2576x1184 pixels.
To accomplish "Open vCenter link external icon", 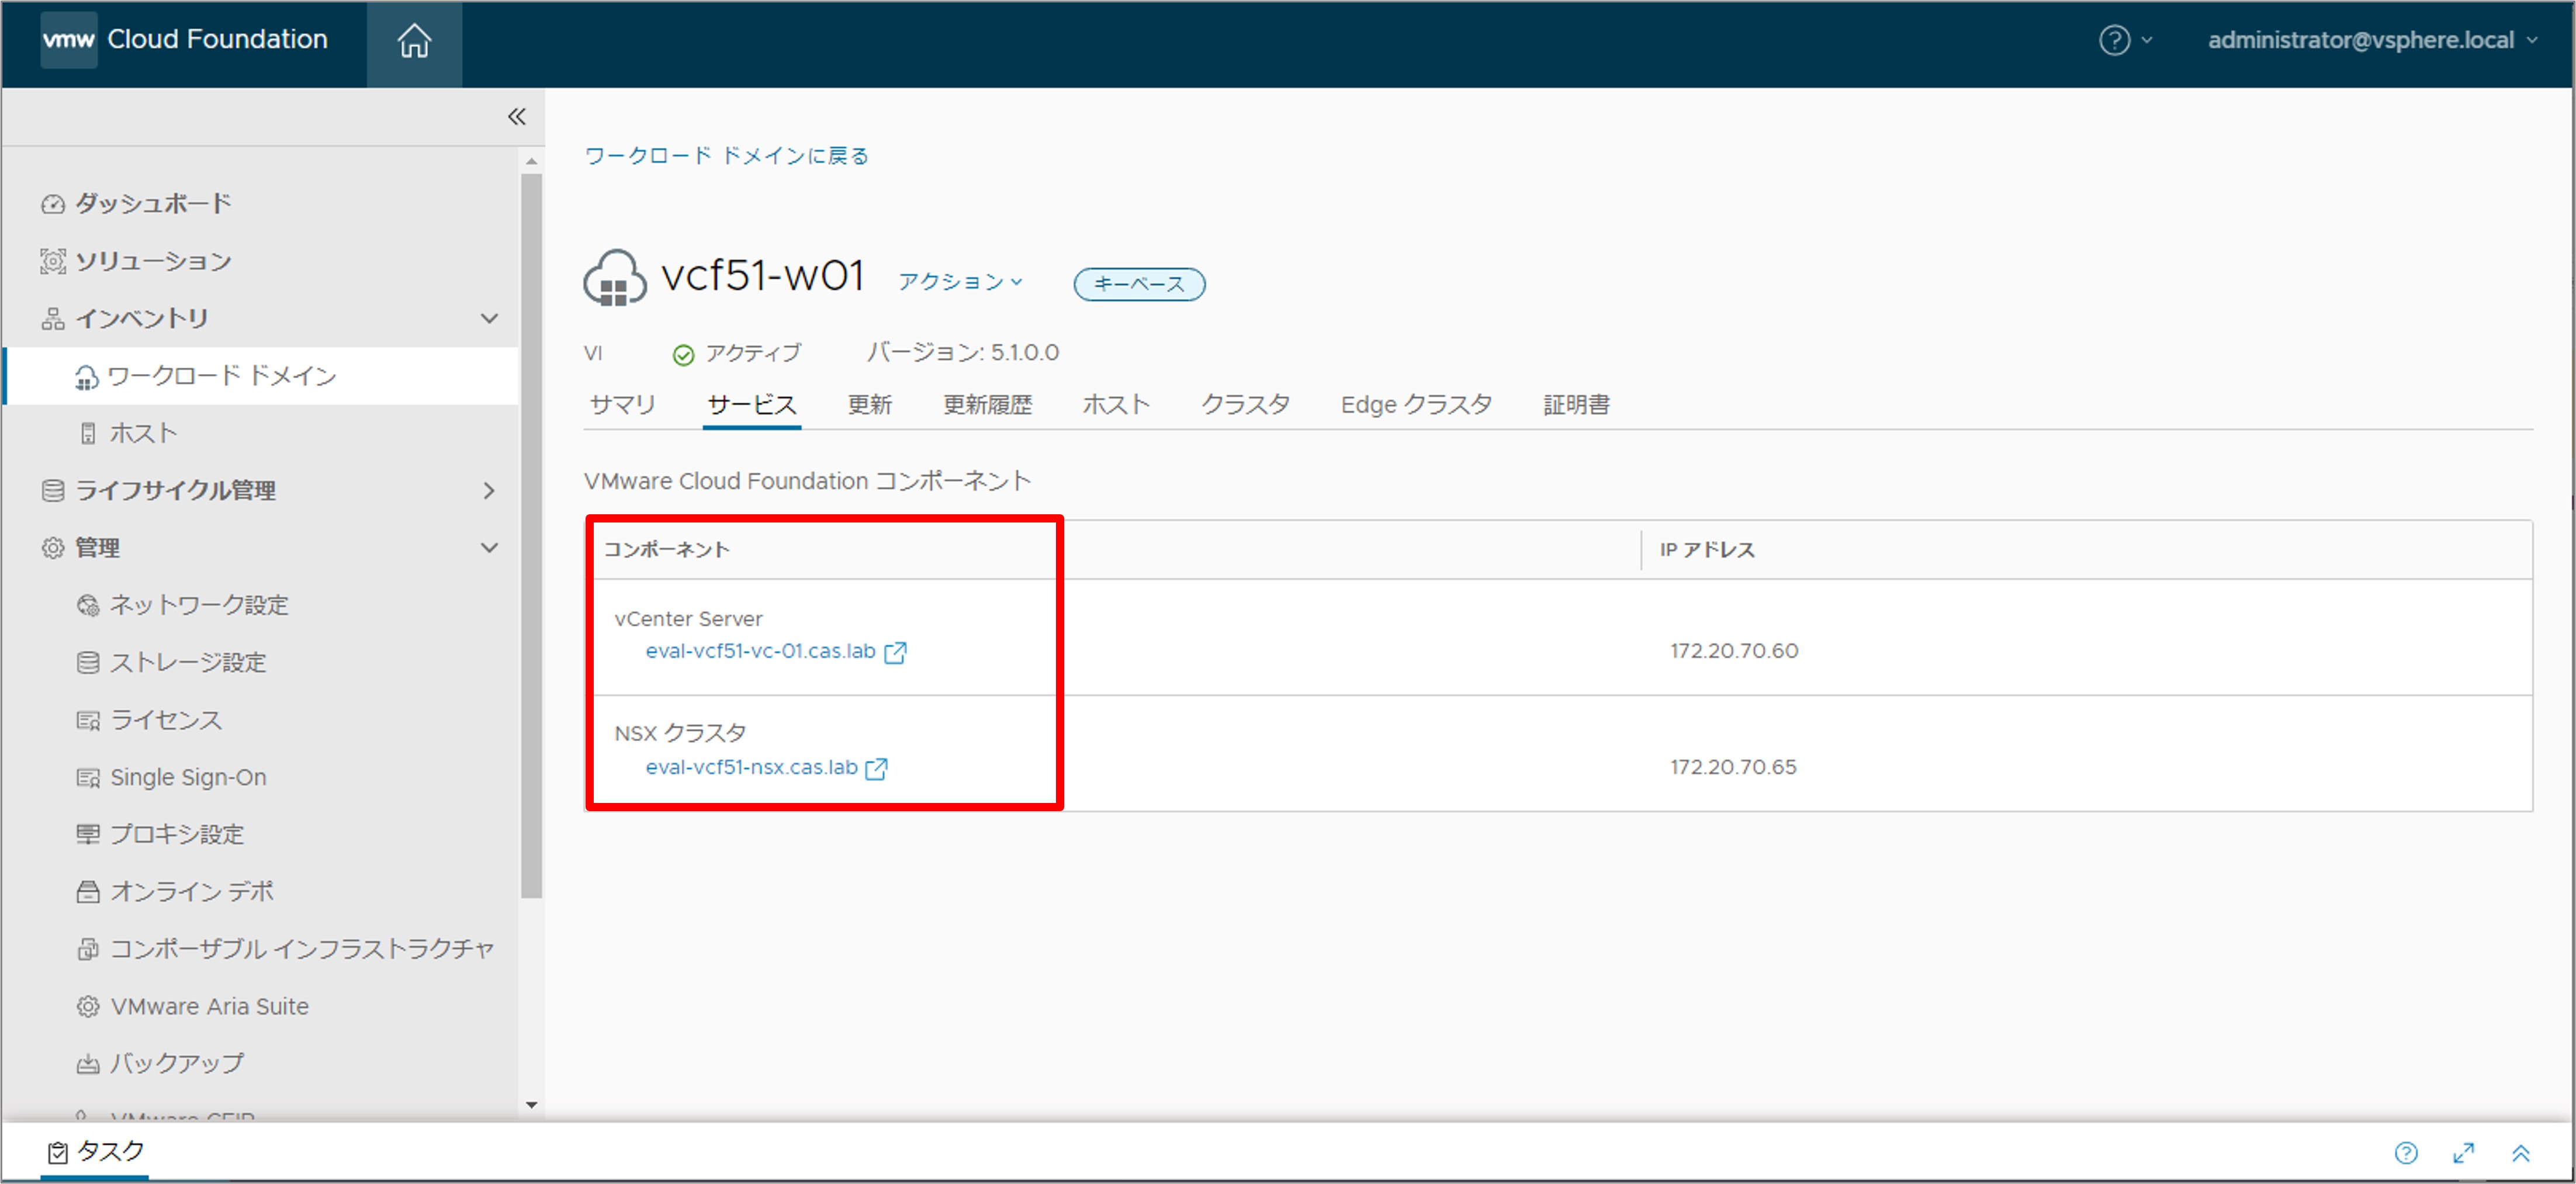I will tap(896, 652).
